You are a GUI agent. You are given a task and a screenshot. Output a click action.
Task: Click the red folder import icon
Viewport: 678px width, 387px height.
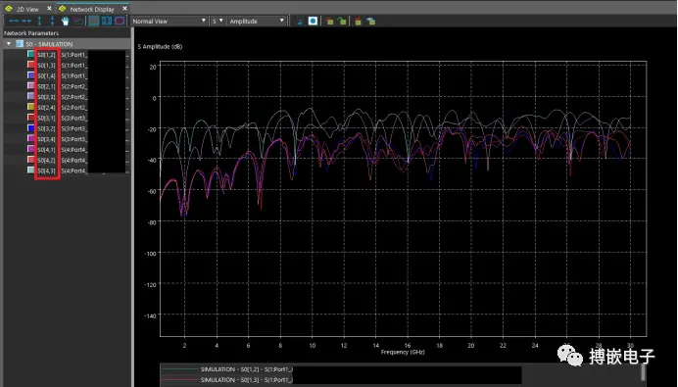click(329, 21)
